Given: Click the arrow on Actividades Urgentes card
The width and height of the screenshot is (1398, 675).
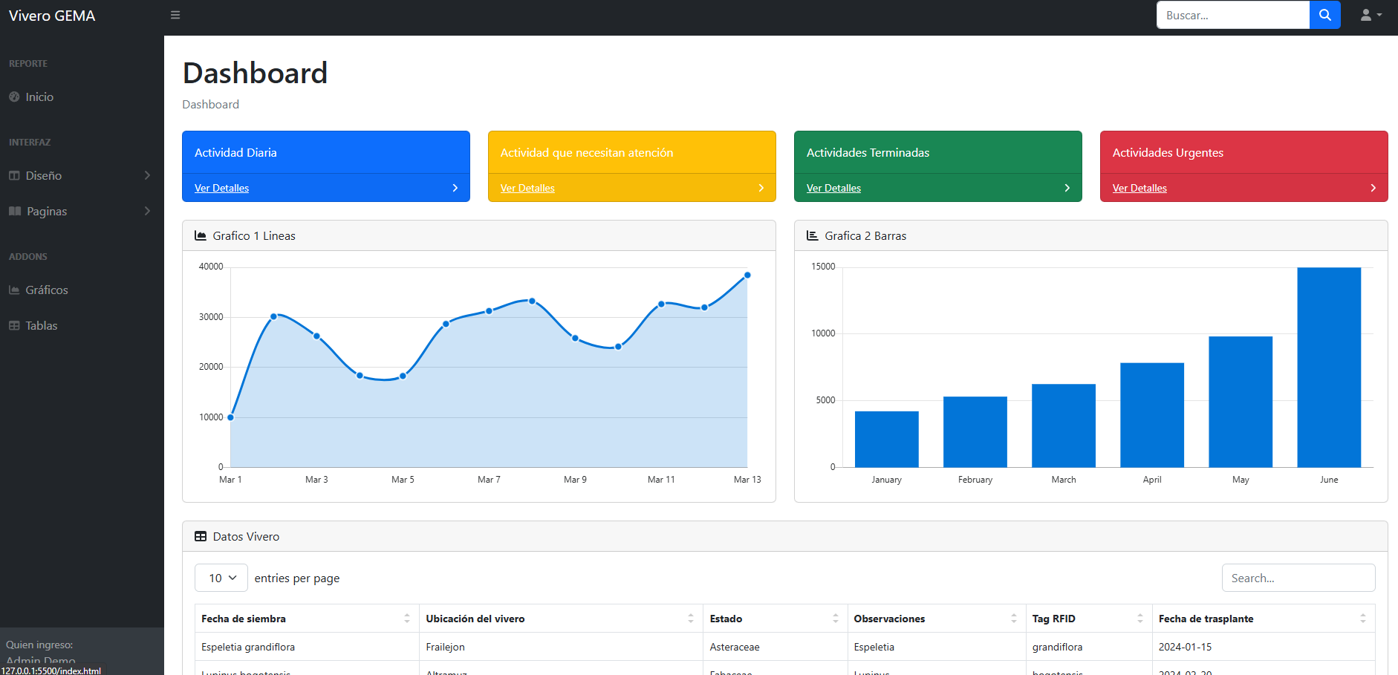Looking at the screenshot, I should 1373,188.
